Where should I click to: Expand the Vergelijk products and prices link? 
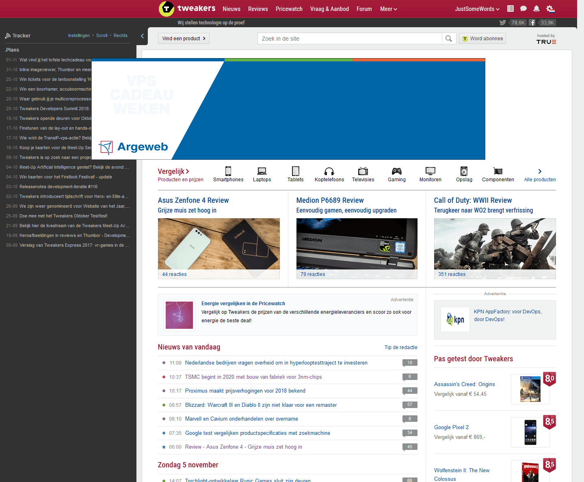[181, 175]
